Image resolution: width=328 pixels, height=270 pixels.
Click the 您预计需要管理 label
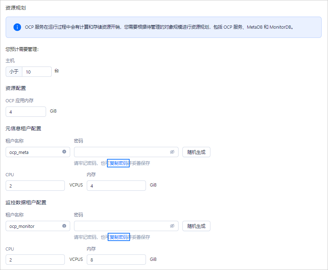(22, 49)
